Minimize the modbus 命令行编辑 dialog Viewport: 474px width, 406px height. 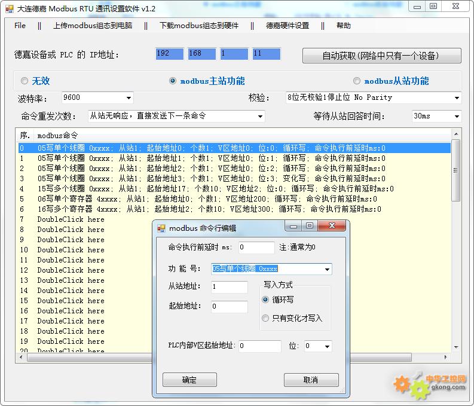click(293, 226)
